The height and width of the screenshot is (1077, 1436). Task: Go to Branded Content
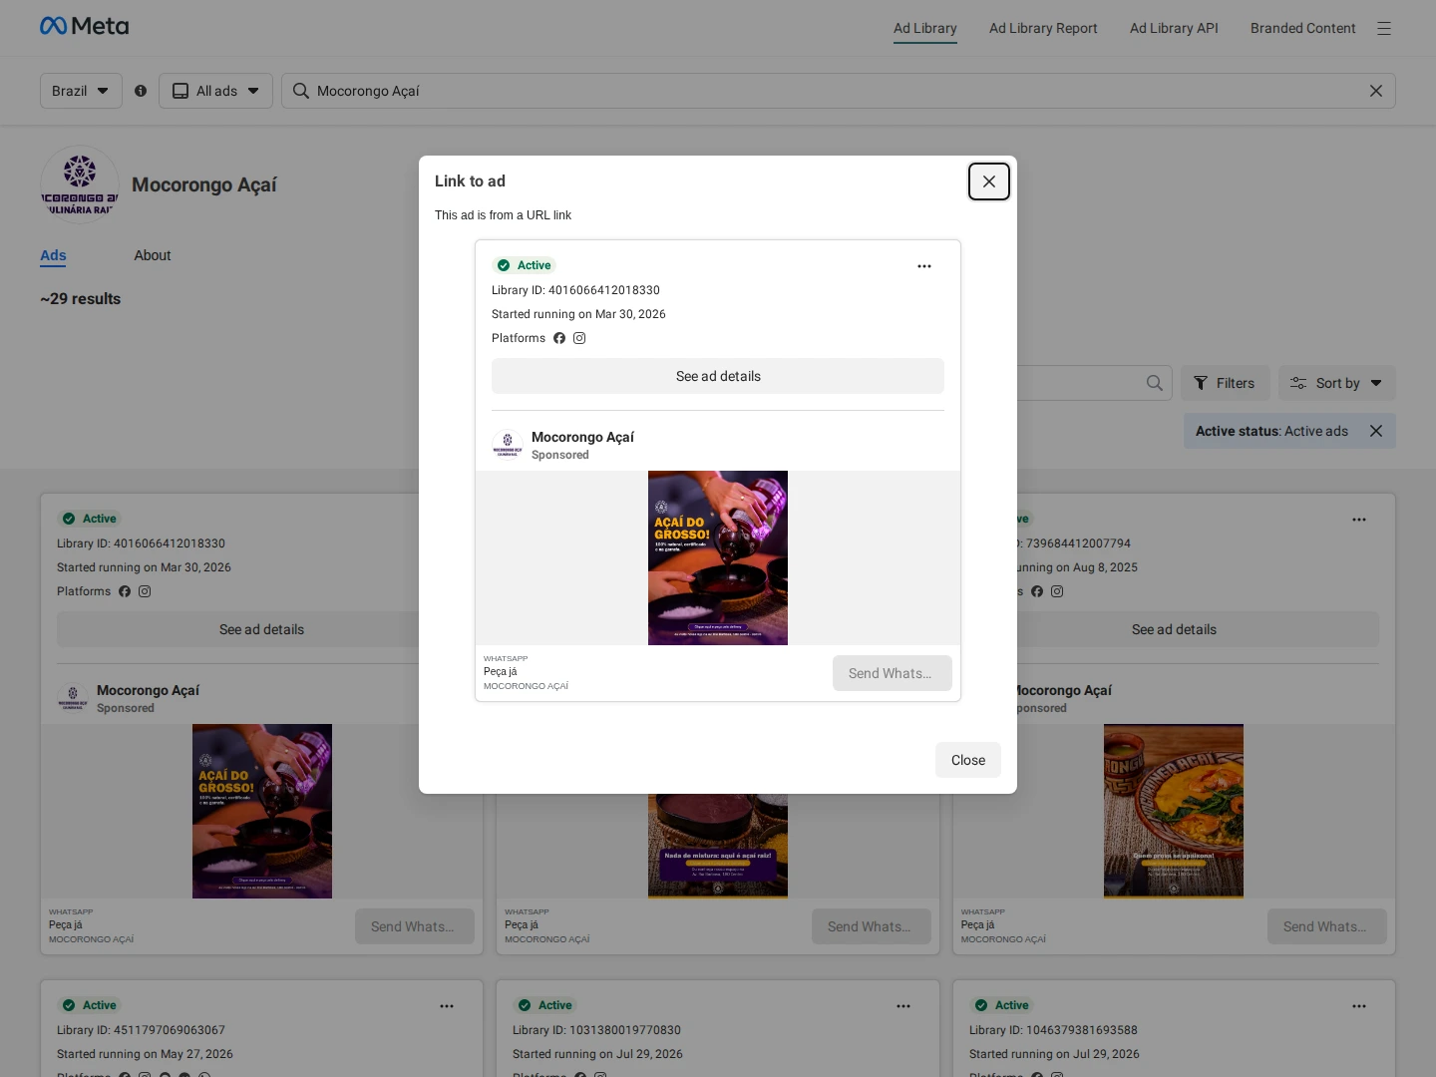click(x=1303, y=28)
